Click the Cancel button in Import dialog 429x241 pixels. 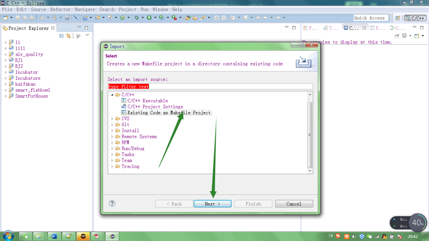pos(294,204)
